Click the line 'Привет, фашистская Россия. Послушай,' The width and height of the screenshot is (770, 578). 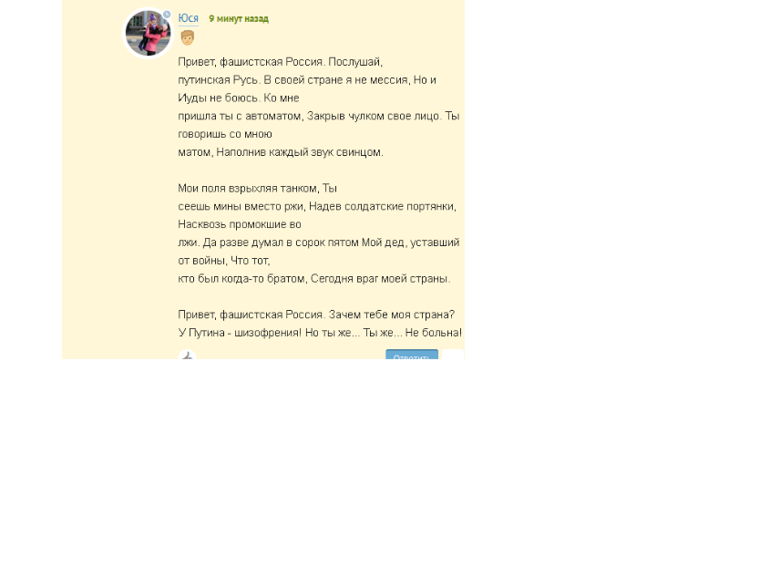pos(280,62)
